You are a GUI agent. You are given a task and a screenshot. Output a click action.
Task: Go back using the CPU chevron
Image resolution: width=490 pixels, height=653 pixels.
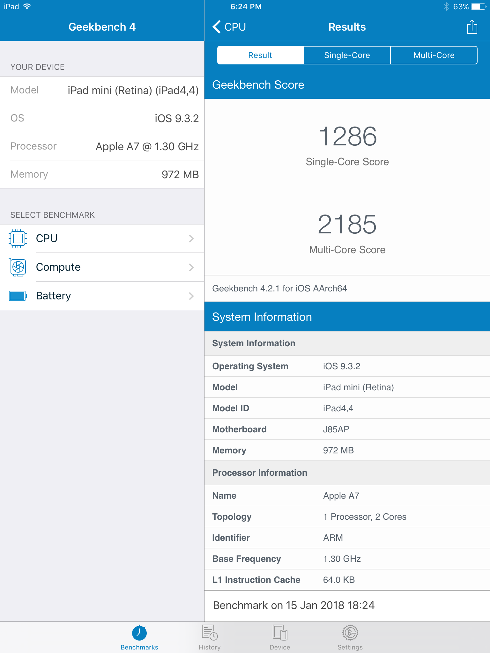point(217,27)
